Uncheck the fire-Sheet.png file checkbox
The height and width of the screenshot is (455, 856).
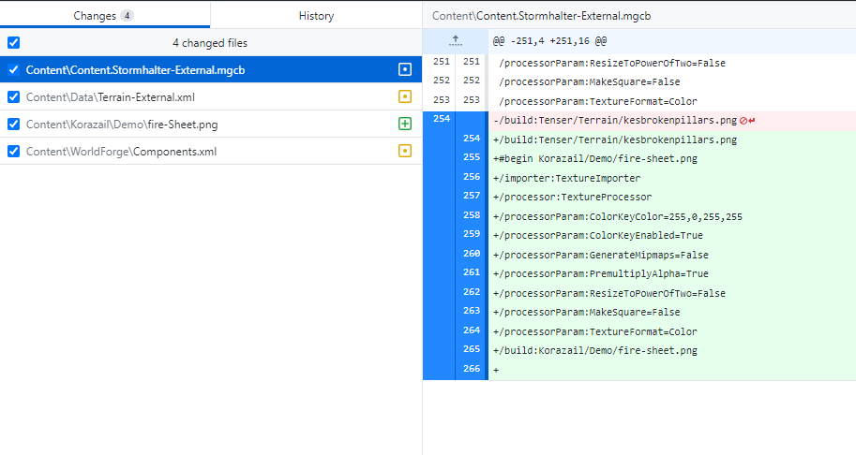point(13,124)
